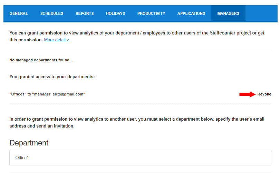The width and height of the screenshot is (280, 173).
Task: Switch to the SCHEDULES tab
Action: tap(52, 13)
